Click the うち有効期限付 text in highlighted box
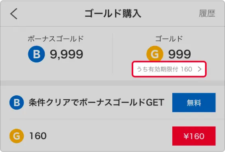 tap(158, 69)
